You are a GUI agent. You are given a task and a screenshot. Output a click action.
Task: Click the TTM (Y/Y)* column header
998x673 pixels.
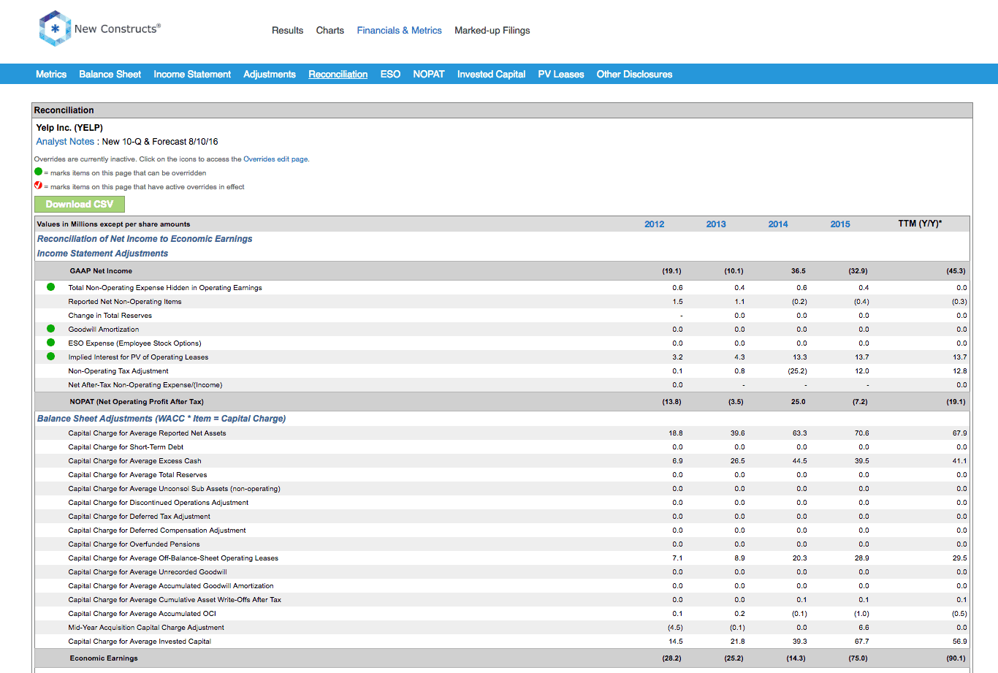[920, 224]
